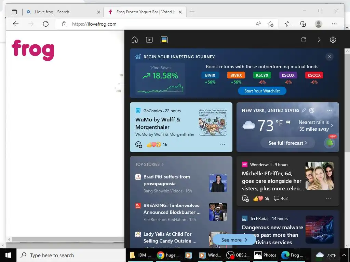Open the widgets panel settings gear
350x262 pixels.
pos(333,40)
